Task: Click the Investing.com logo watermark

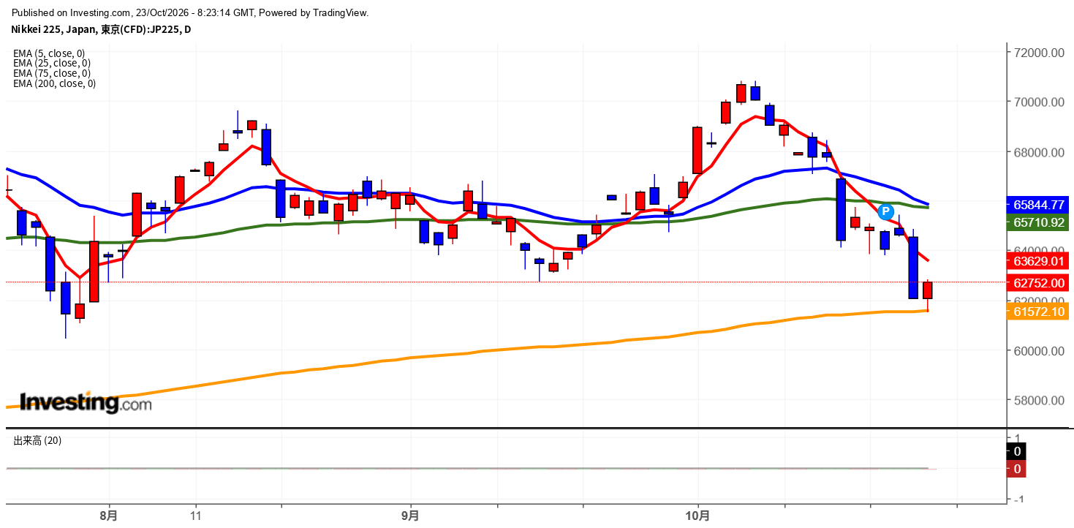Action: 86,402
